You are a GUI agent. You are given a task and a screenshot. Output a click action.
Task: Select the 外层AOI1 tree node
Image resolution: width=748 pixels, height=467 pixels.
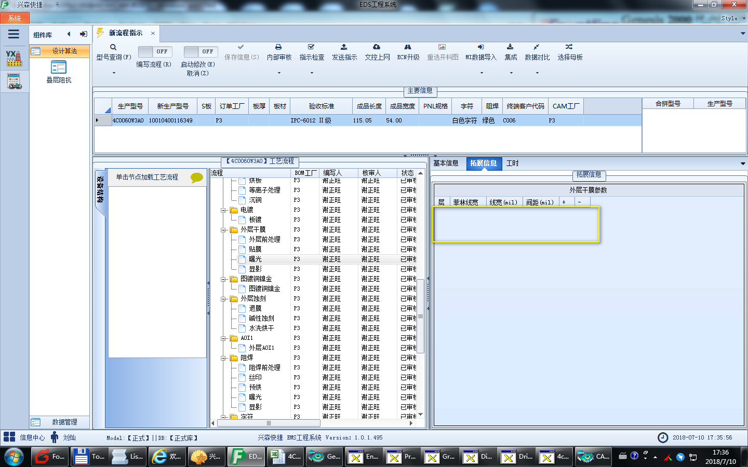pyautogui.click(x=261, y=348)
